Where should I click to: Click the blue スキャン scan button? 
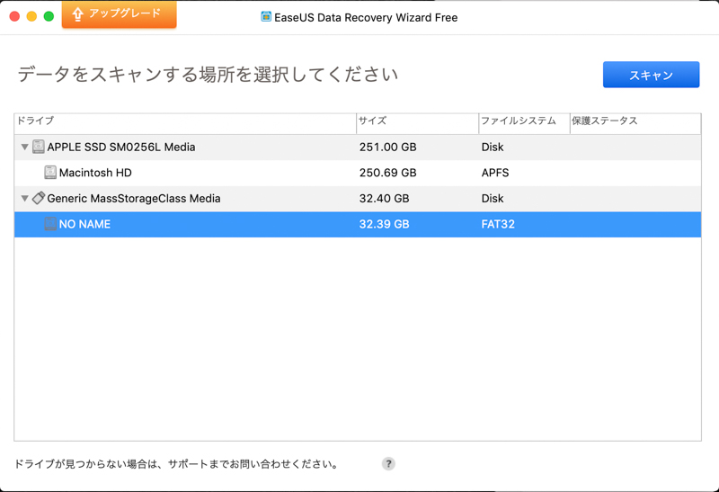click(x=651, y=75)
